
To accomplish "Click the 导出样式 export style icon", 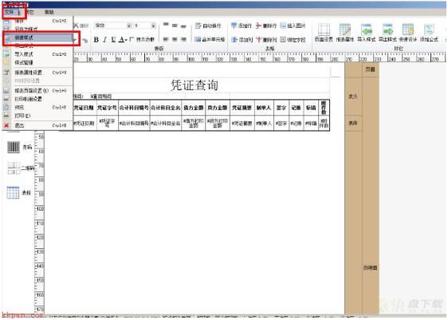I will pyautogui.click(x=387, y=33).
